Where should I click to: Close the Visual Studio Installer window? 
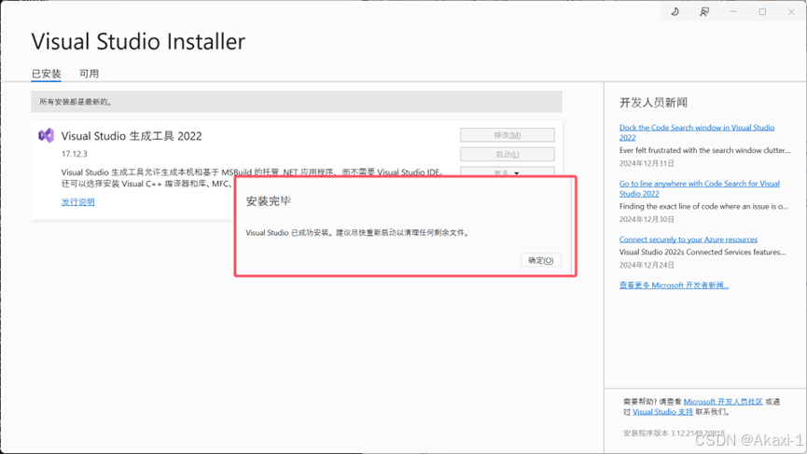pyautogui.click(x=791, y=11)
